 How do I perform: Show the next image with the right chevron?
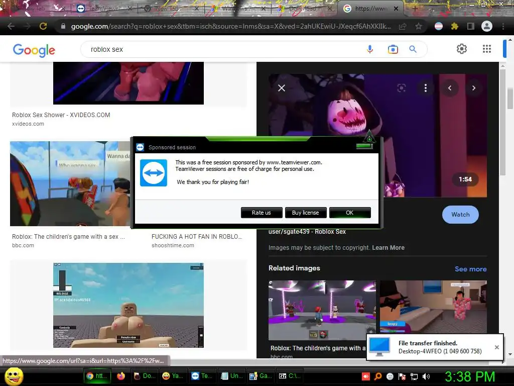(x=474, y=88)
